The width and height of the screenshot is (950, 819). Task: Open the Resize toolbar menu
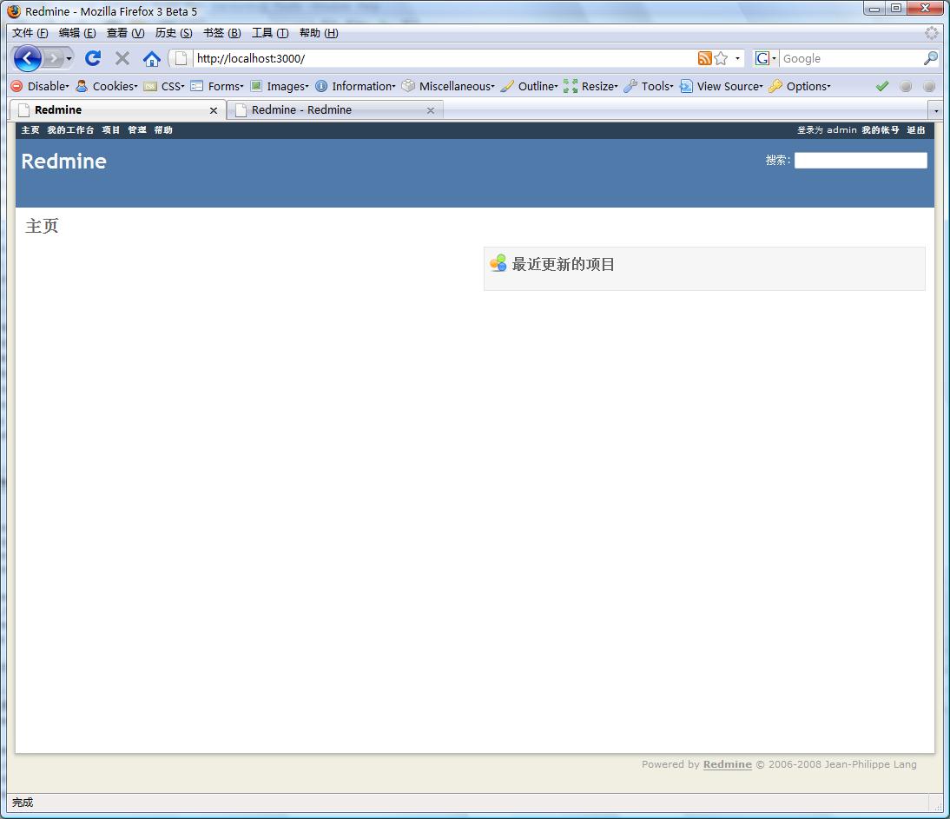[x=590, y=86]
